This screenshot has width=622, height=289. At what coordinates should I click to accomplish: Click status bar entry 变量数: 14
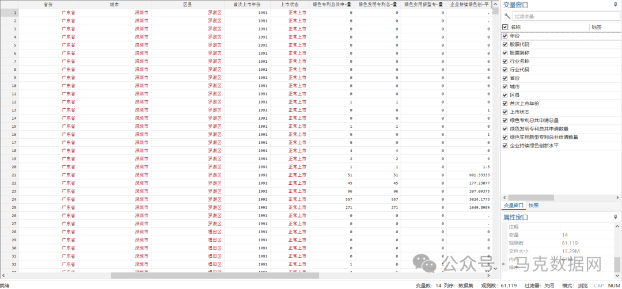click(x=428, y=286)
